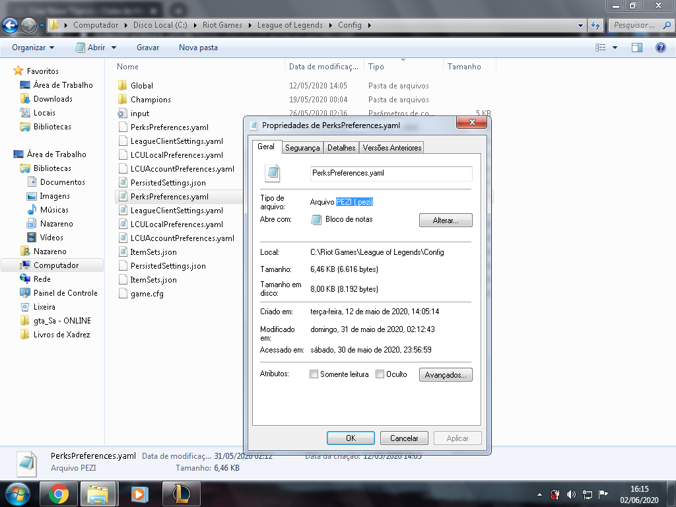Image resolution: width=676 pixels, height=507 pixels.
Task: Go back with the Explorer back arrow
Action: click(x=11, y=26)
